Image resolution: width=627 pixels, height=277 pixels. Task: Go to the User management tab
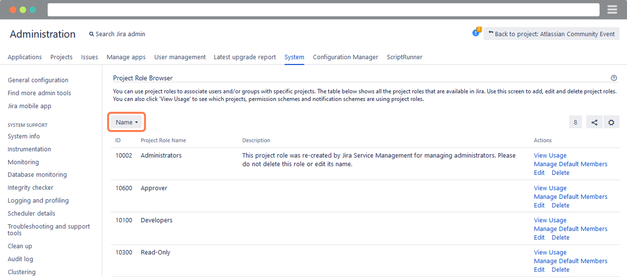(x=180, y=57)
